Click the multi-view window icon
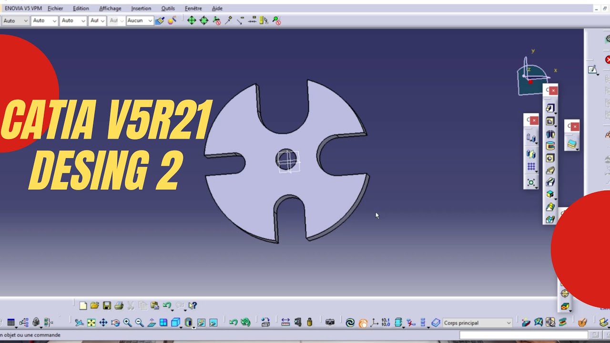The width and height of the screenshot is (610, 343). [163, 323]
